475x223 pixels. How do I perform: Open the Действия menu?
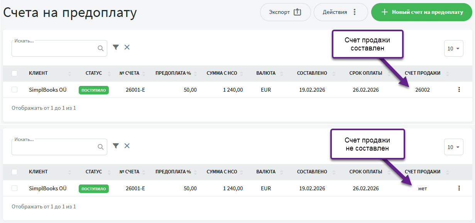point(340,12)
